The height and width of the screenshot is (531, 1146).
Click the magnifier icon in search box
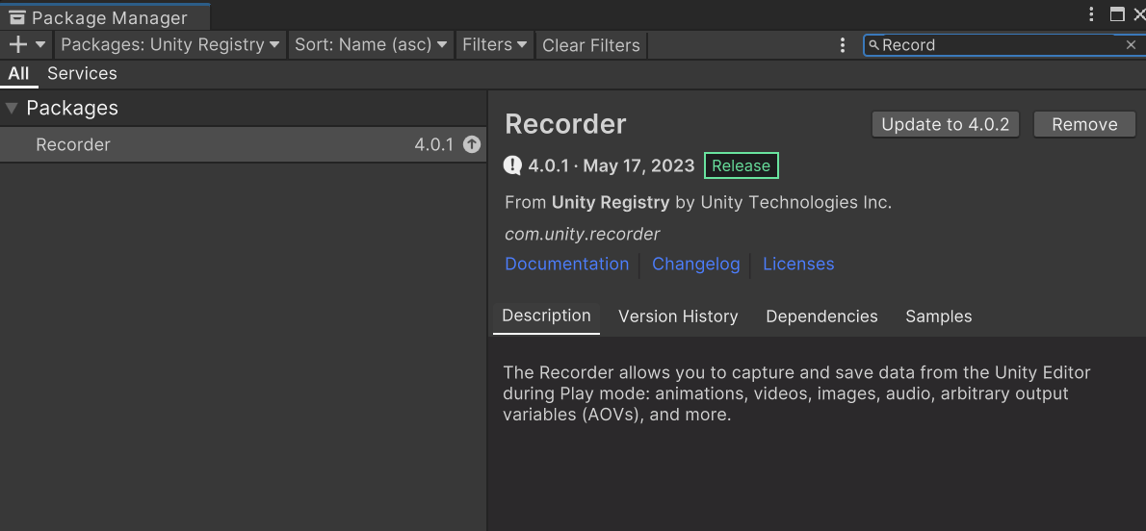click(873, 45)
